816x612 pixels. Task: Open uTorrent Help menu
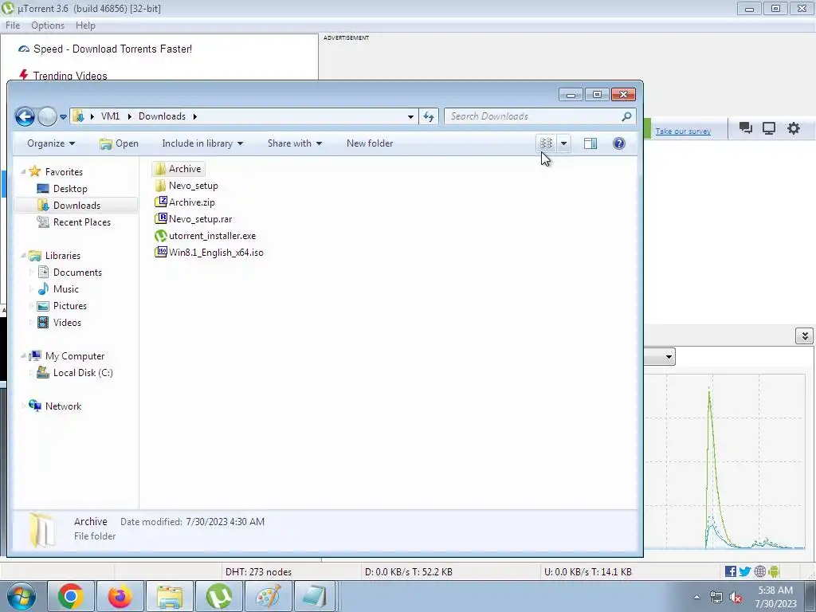[85, 25]
